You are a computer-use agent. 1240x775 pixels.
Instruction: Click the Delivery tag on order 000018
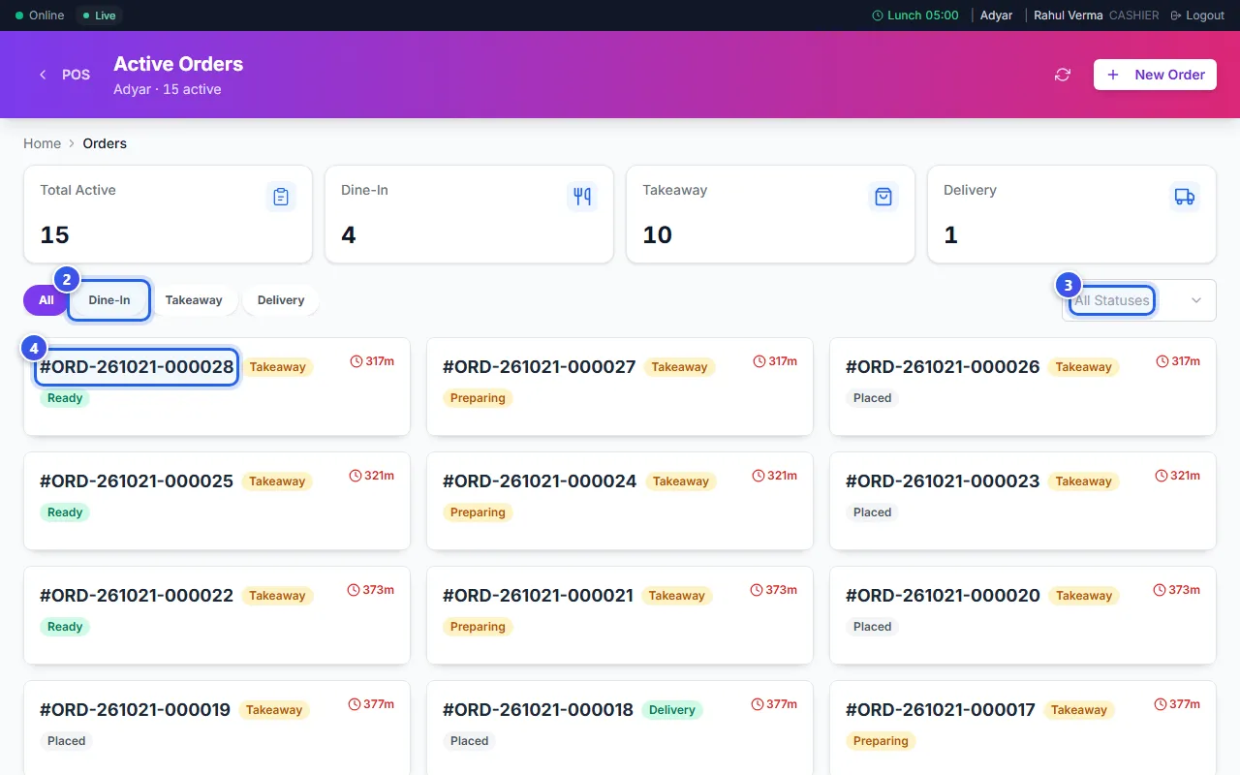click(x=671, y=710)
